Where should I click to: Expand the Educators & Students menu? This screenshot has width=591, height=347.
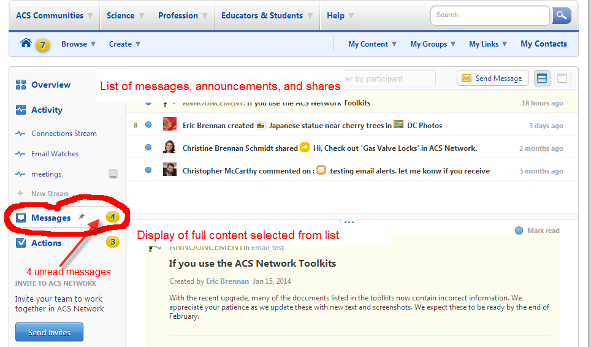[267, 16]
